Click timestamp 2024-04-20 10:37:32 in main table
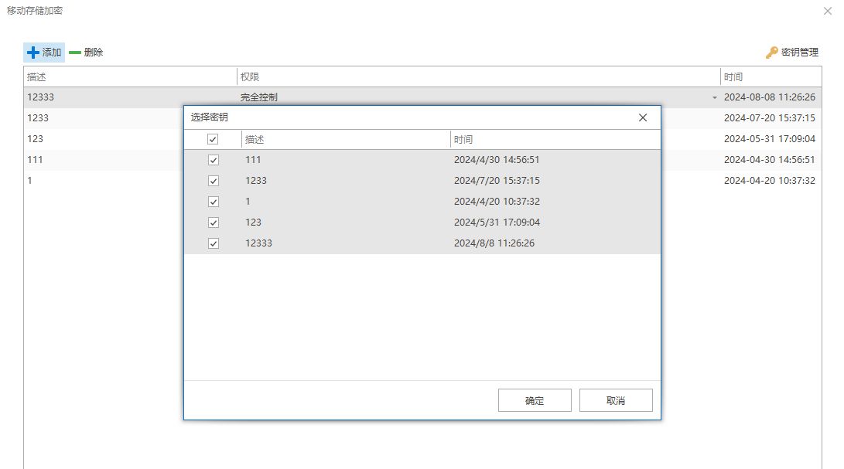The width and height of the screenshot is (844, 469). (769, 181)
